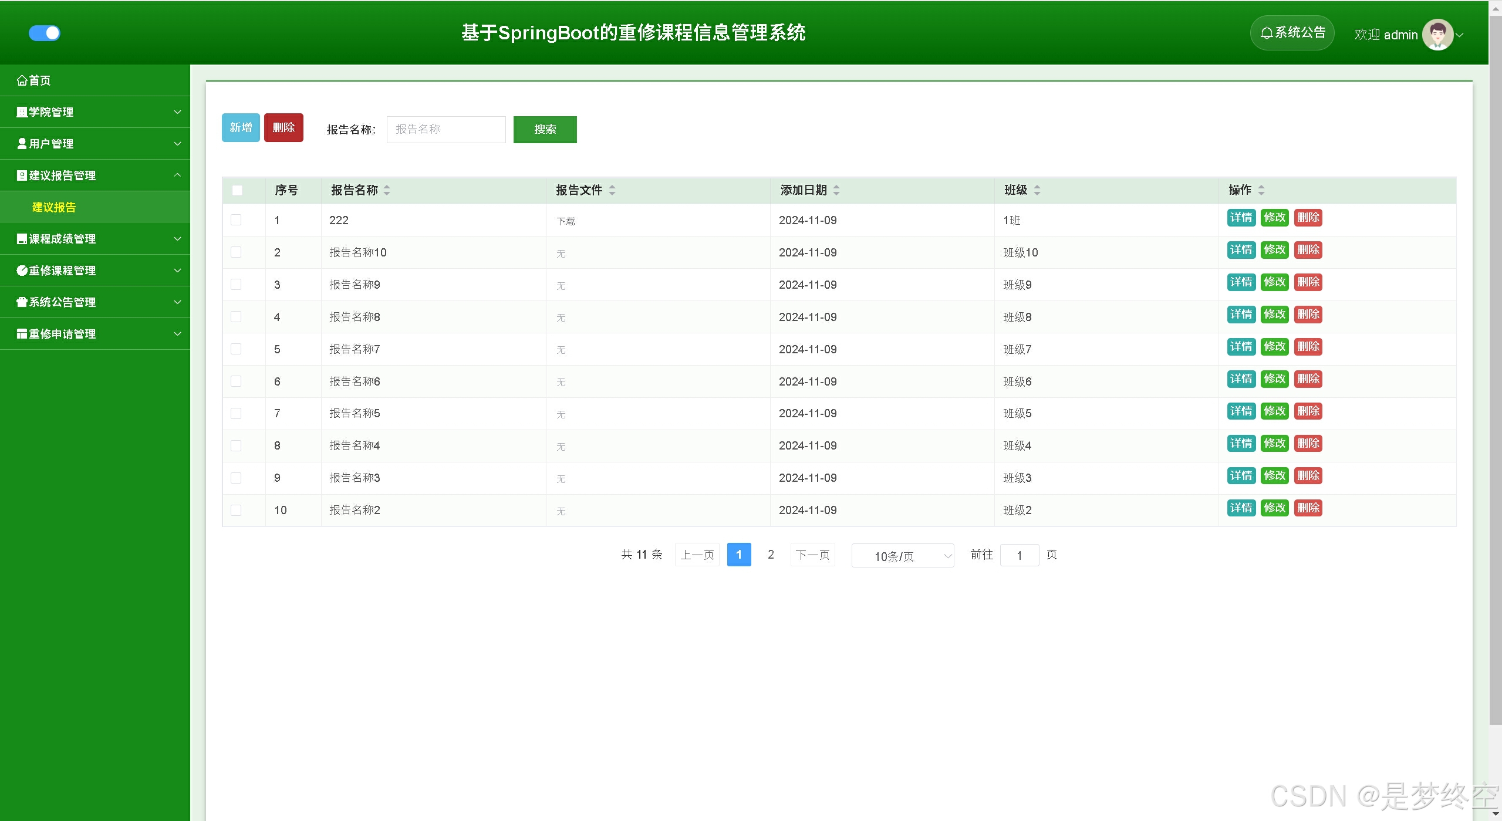Click the 系统公告管理 sidebar icon
Screen dimensions: 1502x821
pyautogui.click(x=22, y=302)
